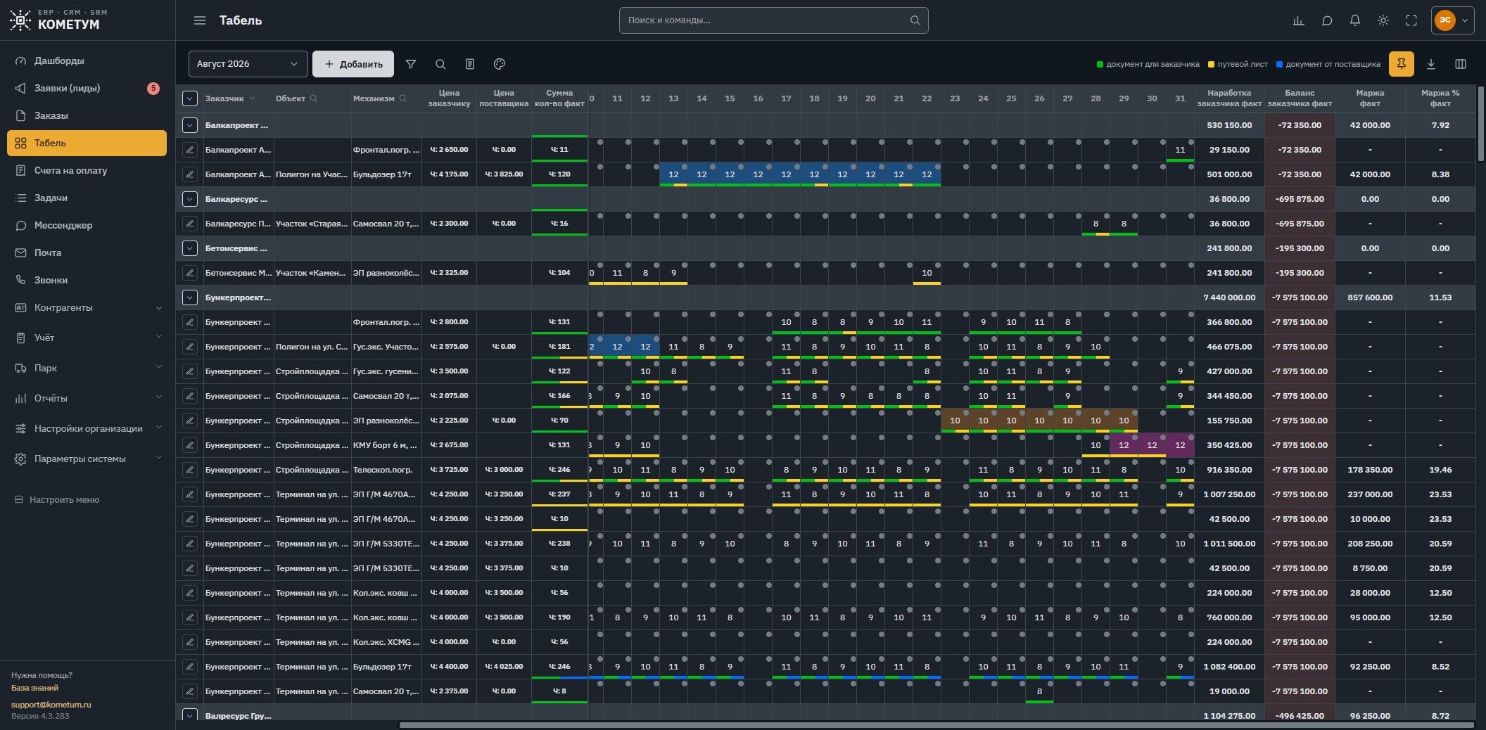Click the Добавить button
The image size is (1486, 730).
click(x=353, y=64)
